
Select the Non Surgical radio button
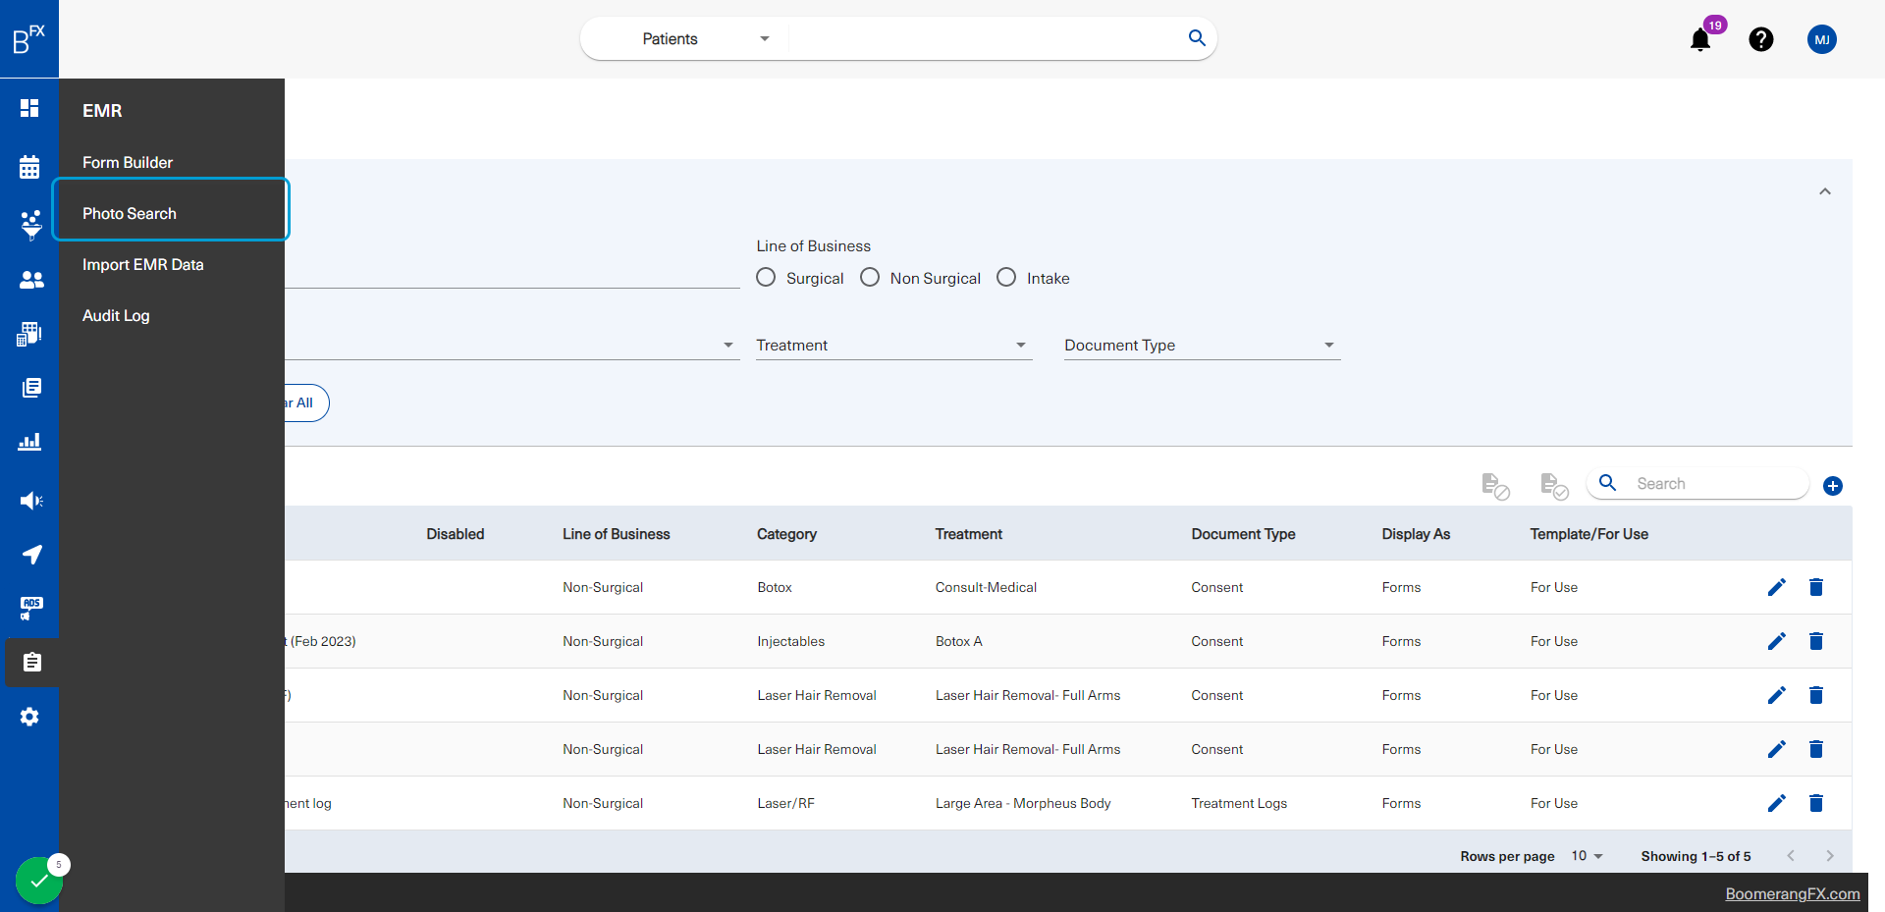[870, 278]
